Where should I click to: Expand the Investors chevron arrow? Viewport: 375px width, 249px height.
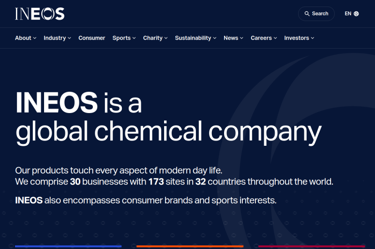[x=313, y=38]
